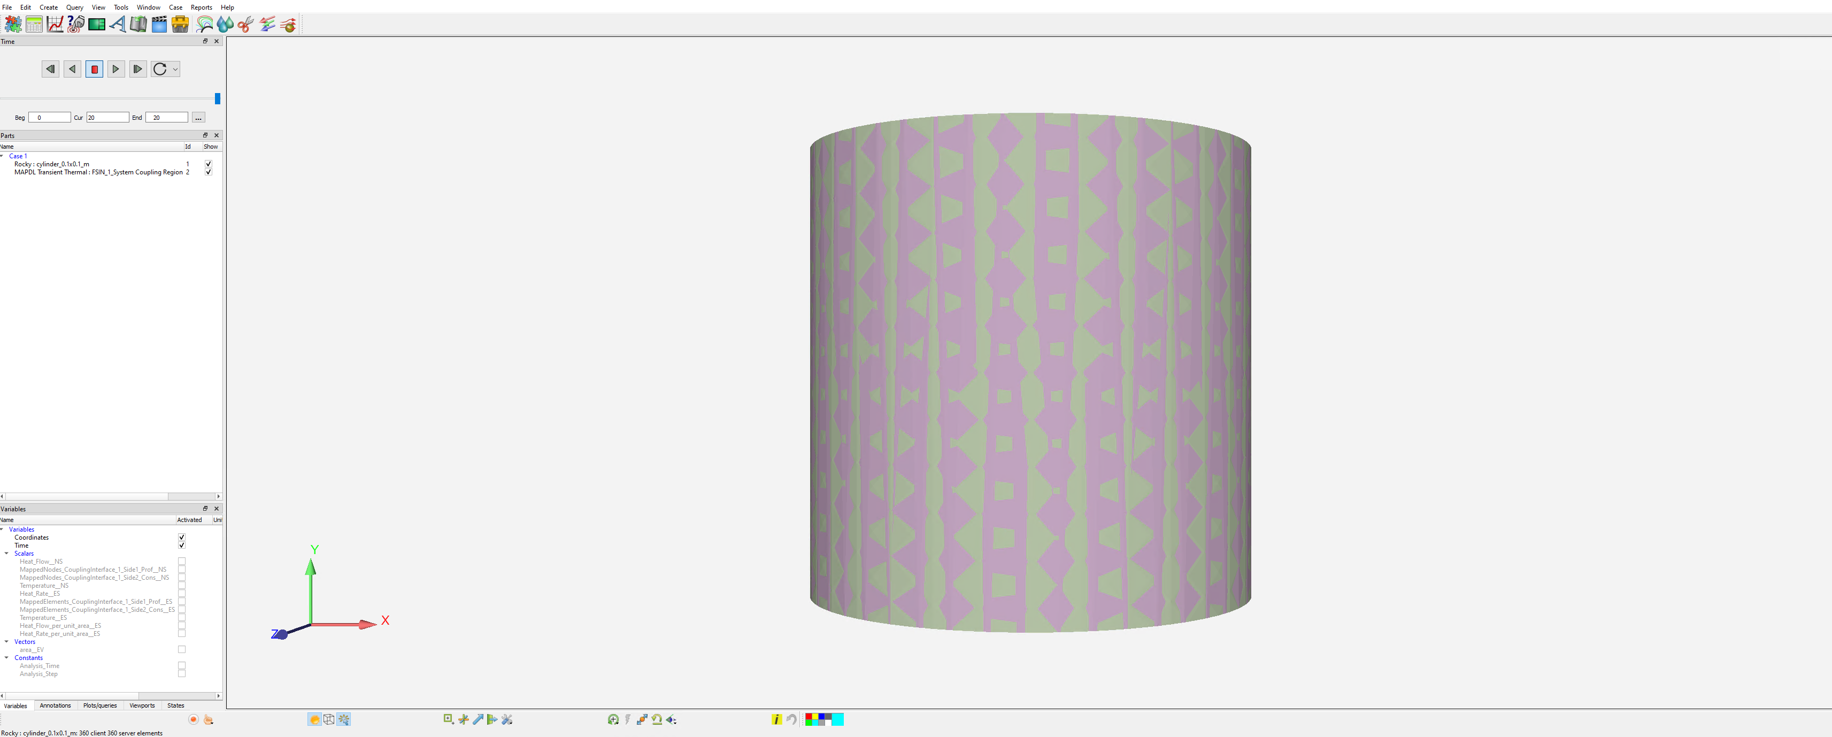Click the grey undo arrow icon

click(791, 719)
